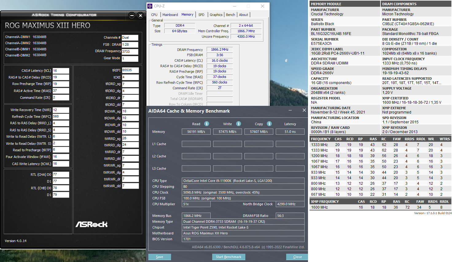This screenshot has height=262, width=452.
Task: Click the Memory Read result 56191 MB/s
Action: pyautogui.click(x=196, y=132)
